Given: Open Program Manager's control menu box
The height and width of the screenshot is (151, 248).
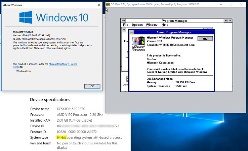Looking at the screenshot, I should 123,20.
